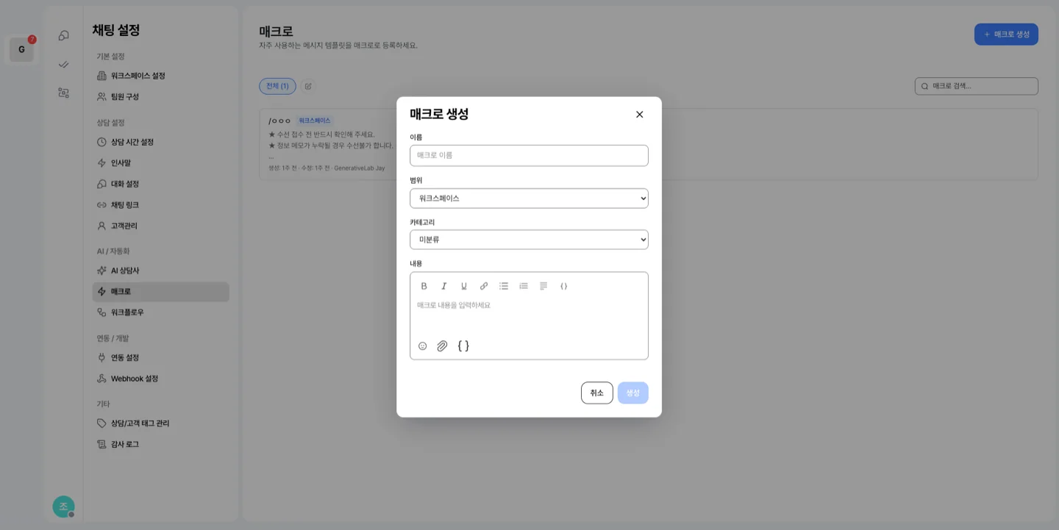Open 상담 시간 설정 menu item
This screenshot has width=1059, height=530.
[x=160, y=142]
